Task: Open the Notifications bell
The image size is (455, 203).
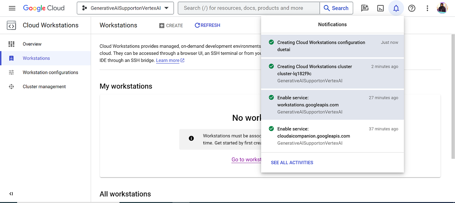Action: point(396,8)
